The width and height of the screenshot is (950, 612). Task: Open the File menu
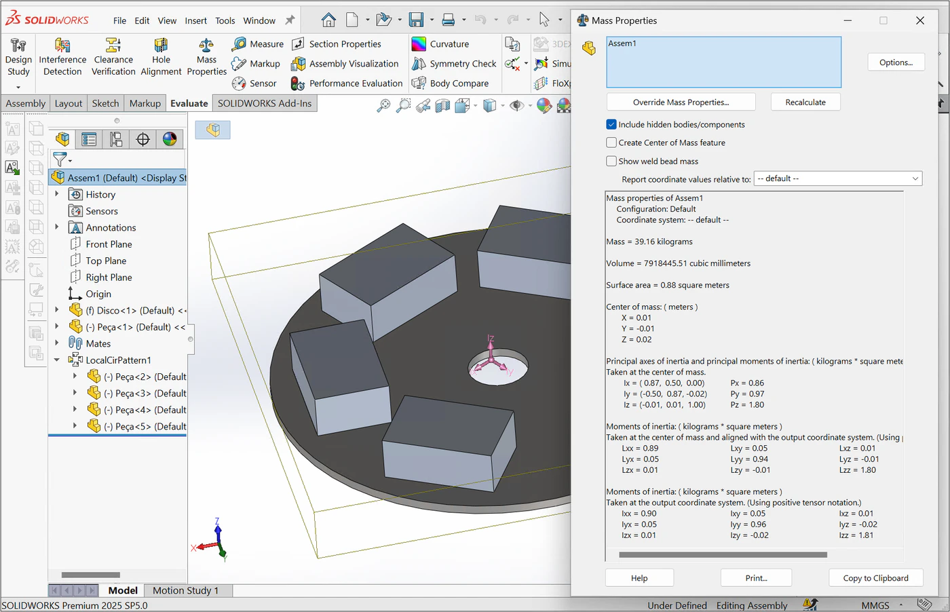pyautogui.click(x=119, y=20)
